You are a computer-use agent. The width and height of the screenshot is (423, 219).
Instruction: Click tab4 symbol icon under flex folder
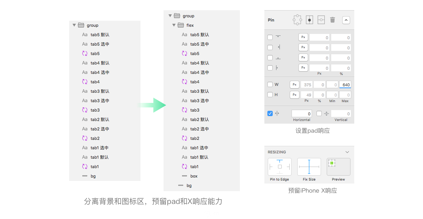(185, 82)
